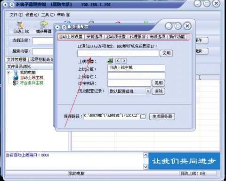Image resolution: width=226 pixels, height=181 pixels.
Task: Select 符合条件主机 in the tree
Action: point(32,83)
